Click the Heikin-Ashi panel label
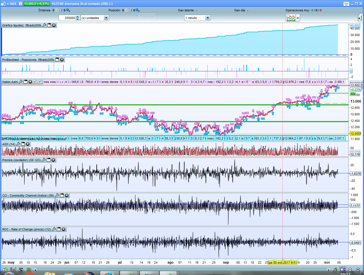364x275 pixels. 10,82
